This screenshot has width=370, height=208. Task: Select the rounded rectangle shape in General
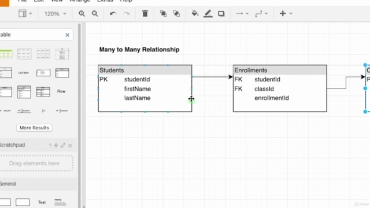(x=23, y=202)
